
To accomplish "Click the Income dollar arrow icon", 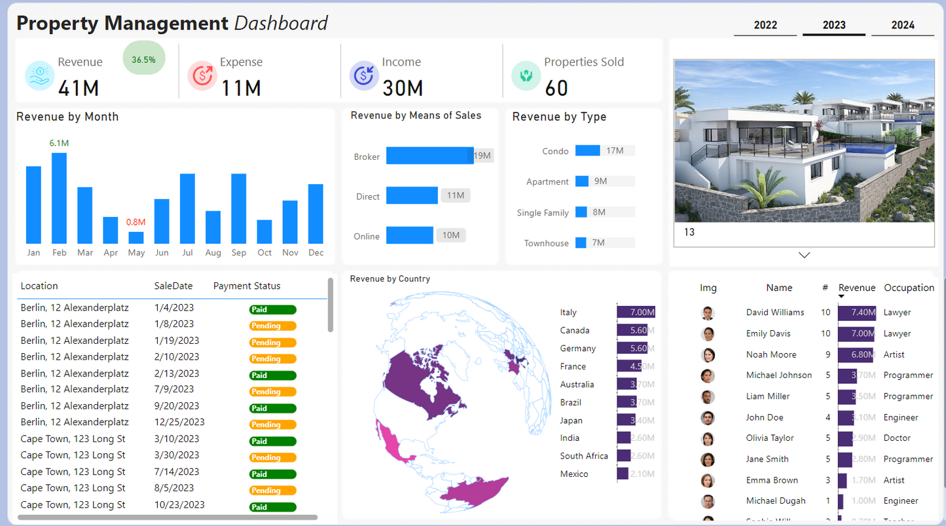I will coord(363,75).
